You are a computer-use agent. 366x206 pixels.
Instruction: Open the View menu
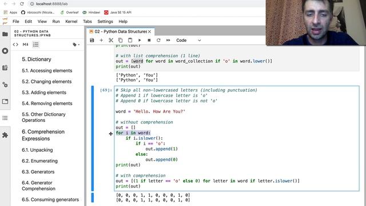point(42,21)
